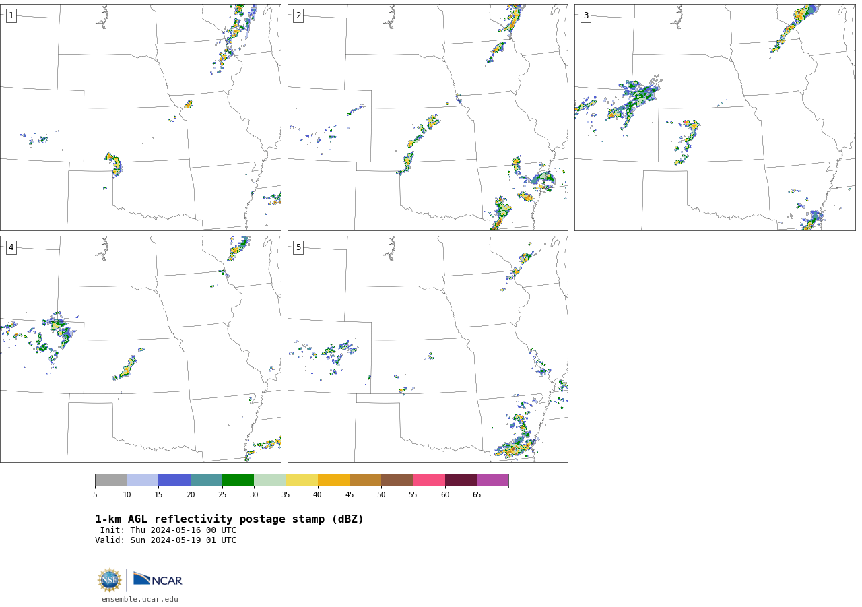Click the ensemble.ucar.edu text
Screen dimensions: 862x607
pyautogui.click(x=140, y=600)
